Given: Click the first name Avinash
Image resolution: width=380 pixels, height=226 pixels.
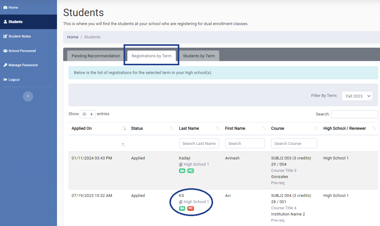Looking at the screenshot, I should (232, 158).
